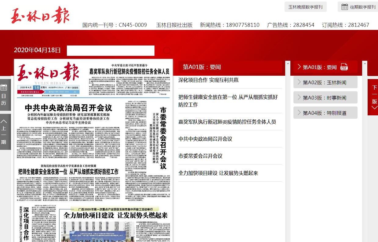Screen dimensions: 378x242
Task: Open article 深化项目合作 实现互利共赢
Action: pos(208,80)
